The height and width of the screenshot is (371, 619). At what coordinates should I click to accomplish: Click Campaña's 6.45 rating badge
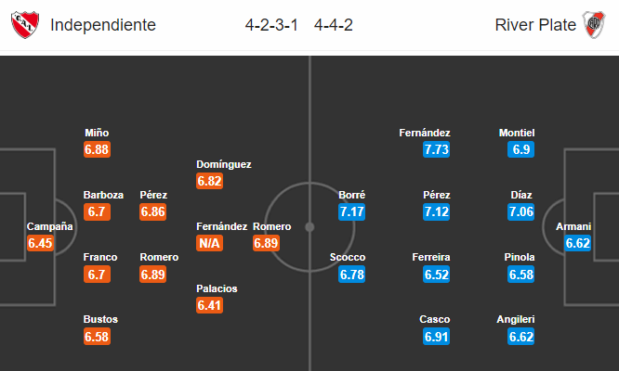[x=40, y=243]
